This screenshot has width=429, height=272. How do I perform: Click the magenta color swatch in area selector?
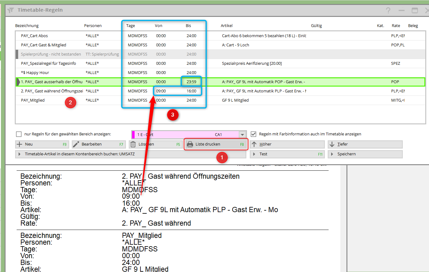(133, 135)
